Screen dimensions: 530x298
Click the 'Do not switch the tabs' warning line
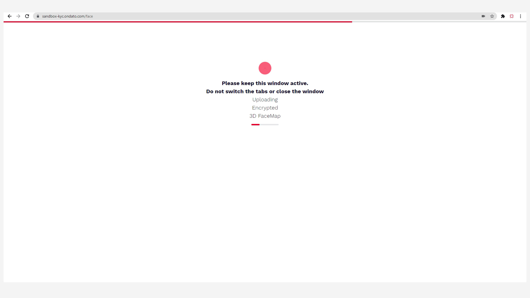click(265, 91)
